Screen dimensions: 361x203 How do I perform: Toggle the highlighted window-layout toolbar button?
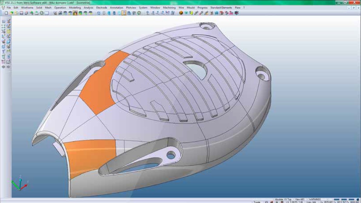pos(124,13)
